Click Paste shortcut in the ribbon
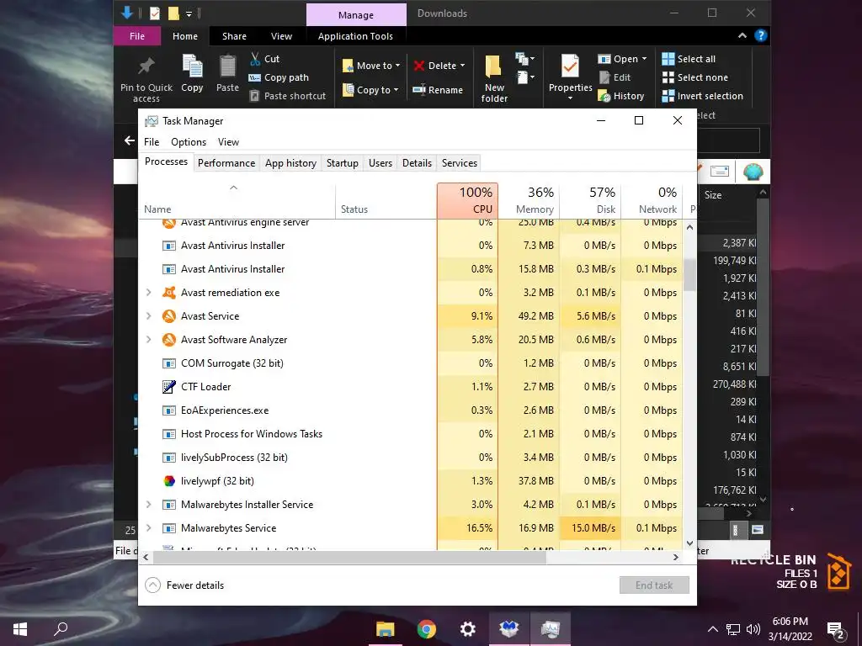Screen dimensions: 862x646 pos(288,96)
